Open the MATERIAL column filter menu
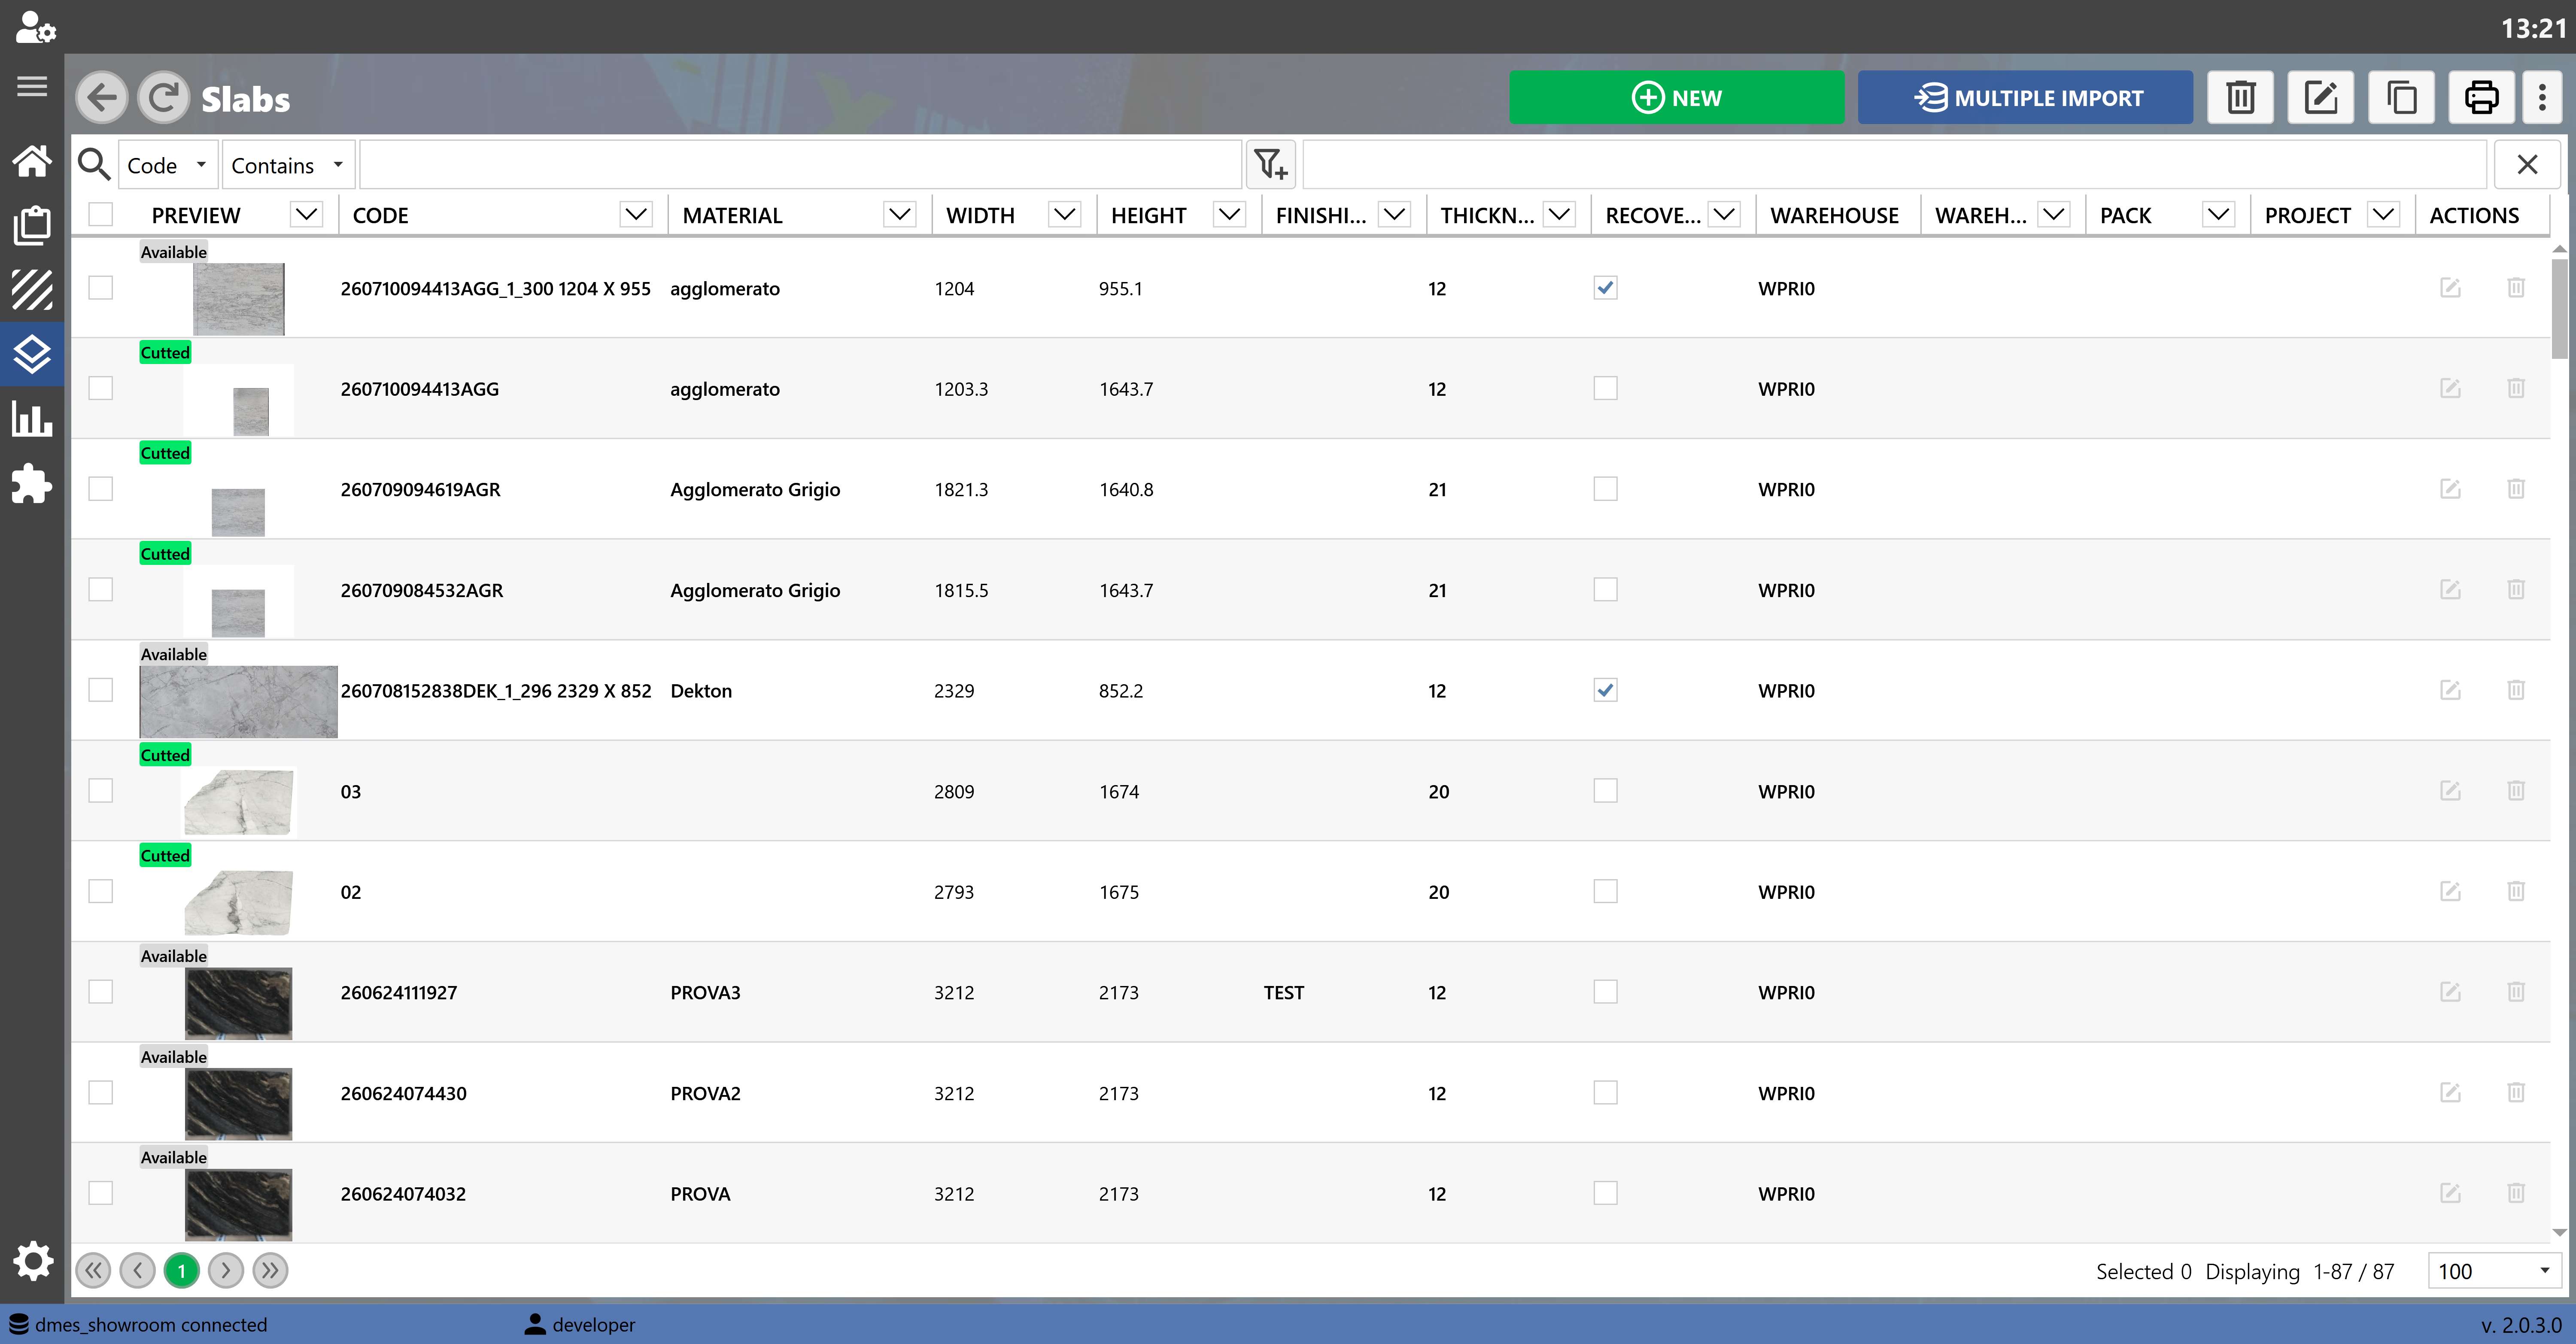This screenshot has height=1344, width=2576. pyautogui.click(x=900, y=215)
